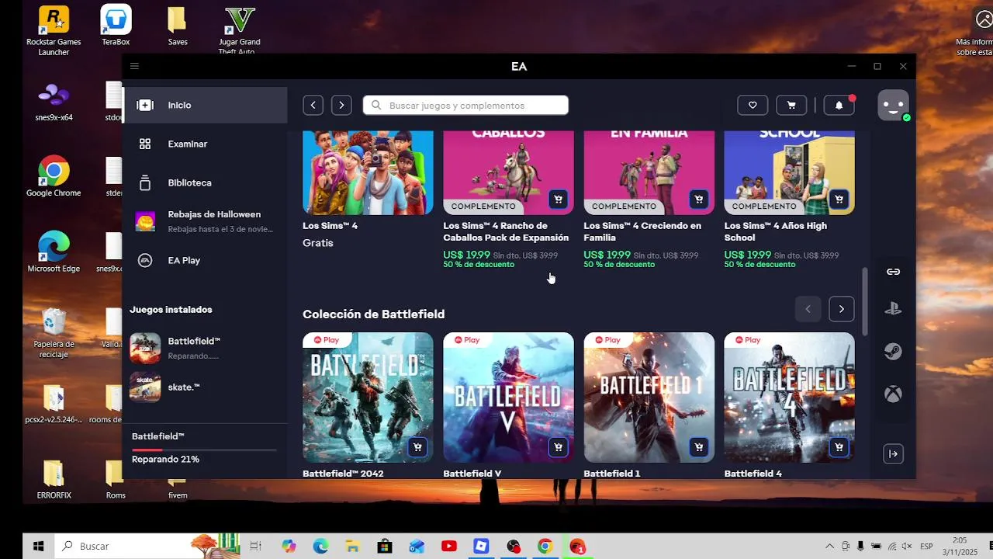The height and width of the screenshot is (559, 993).
Task: Open the ERRORFIX desktop folder
Action: (54, 479)
